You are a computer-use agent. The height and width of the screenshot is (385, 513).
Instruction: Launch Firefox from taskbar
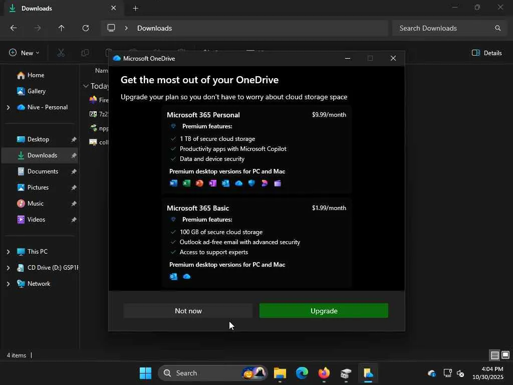(x=324, y=373)
